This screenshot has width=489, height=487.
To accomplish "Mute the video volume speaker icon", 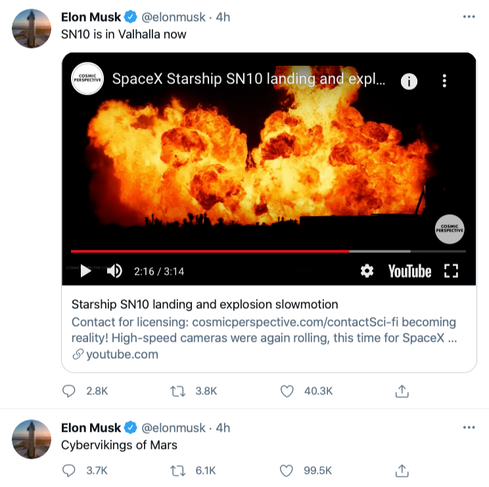I will point(114,271).
